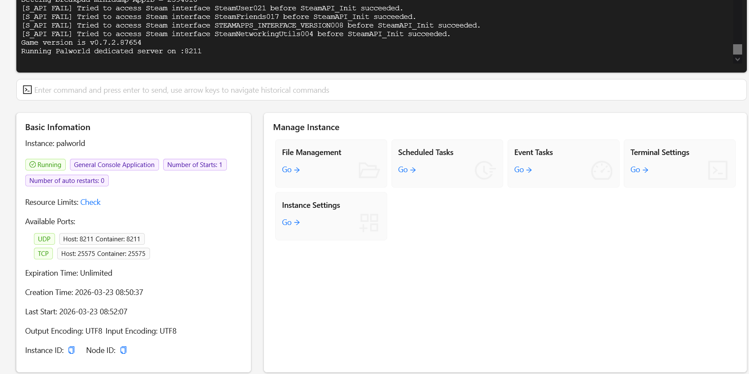
Task: Copy the Instance ID using its copy icon
Action: click(x=71, y=350)
